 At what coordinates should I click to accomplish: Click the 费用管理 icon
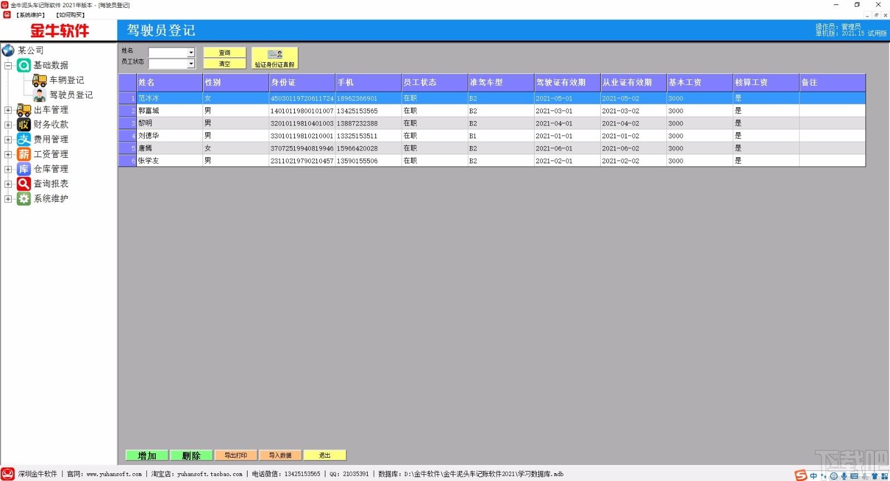click(x=24, y=139)
